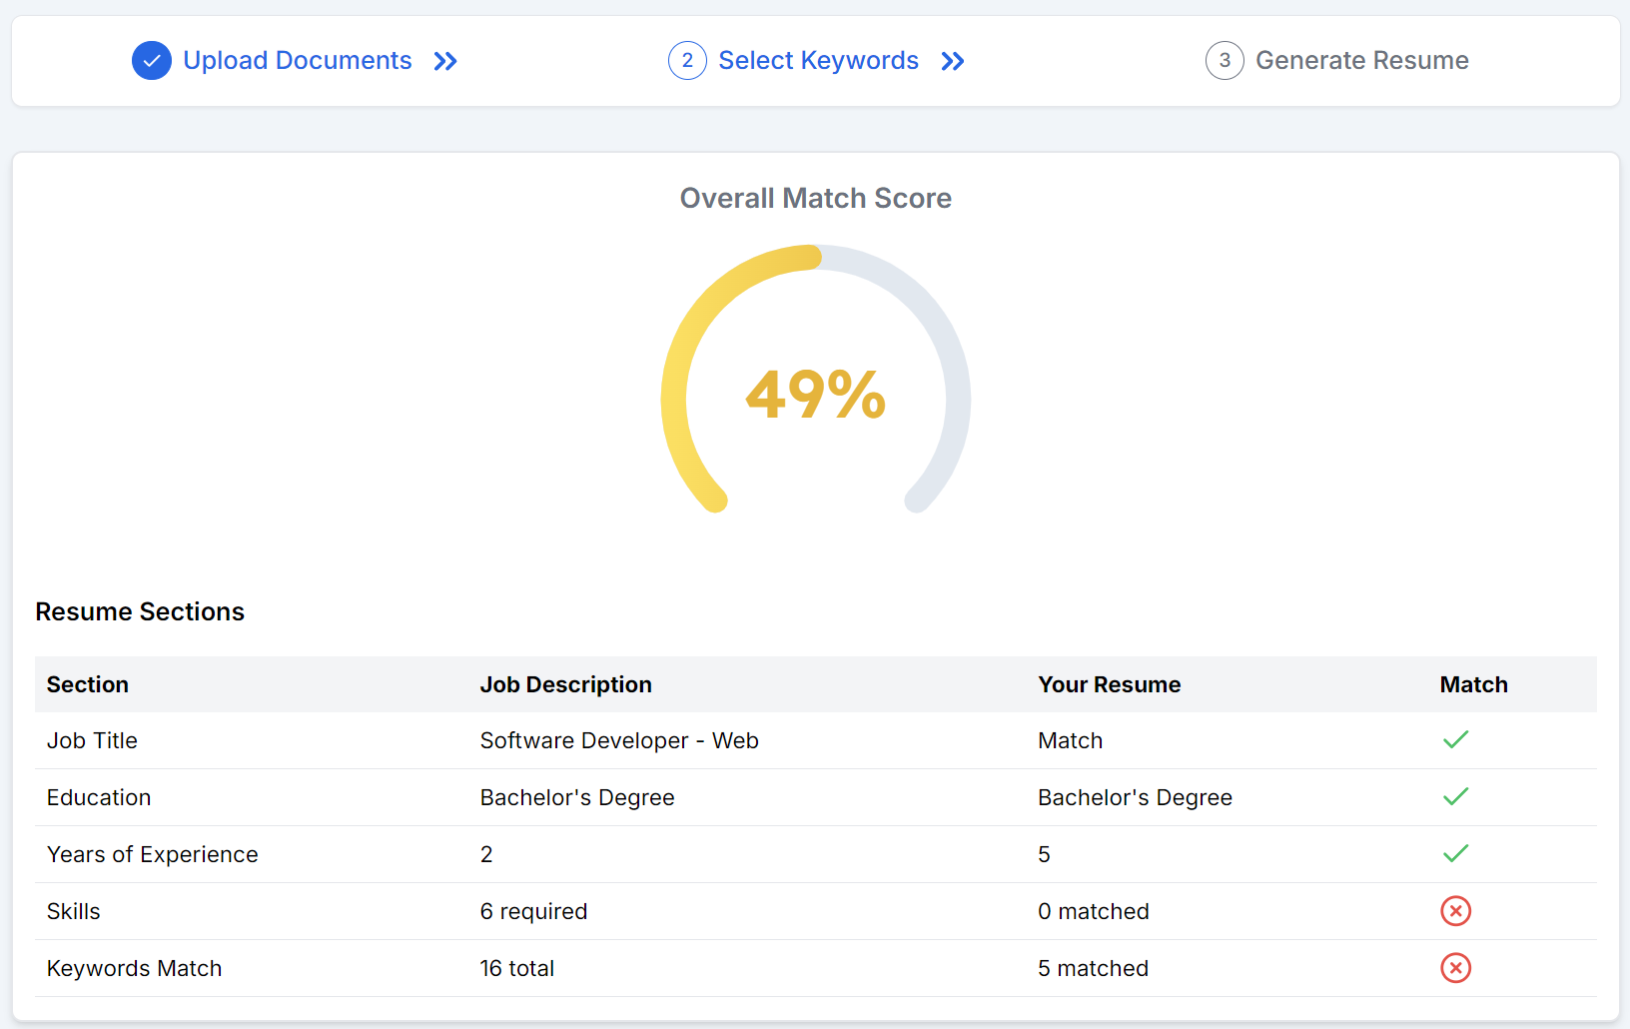Viewport: 1630px width, 1029px height.
Task: Select the Job Title row label
Action: [93, 740]
